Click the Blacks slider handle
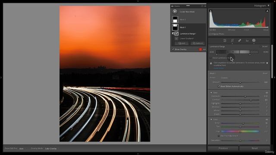The width and height of the screenshot is (276, 155). coord(240,115)
